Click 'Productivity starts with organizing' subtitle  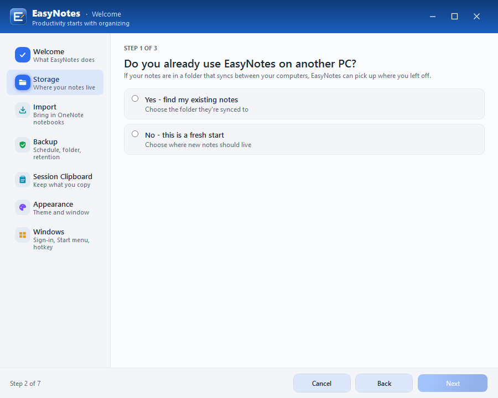tap(81, 23)
